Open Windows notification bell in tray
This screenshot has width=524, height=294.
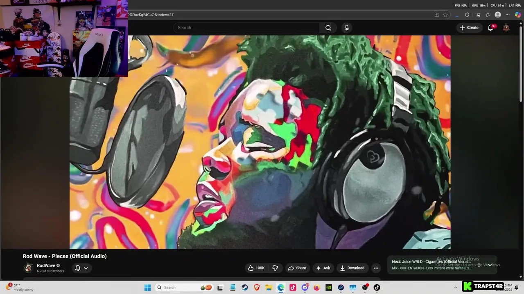517,287
